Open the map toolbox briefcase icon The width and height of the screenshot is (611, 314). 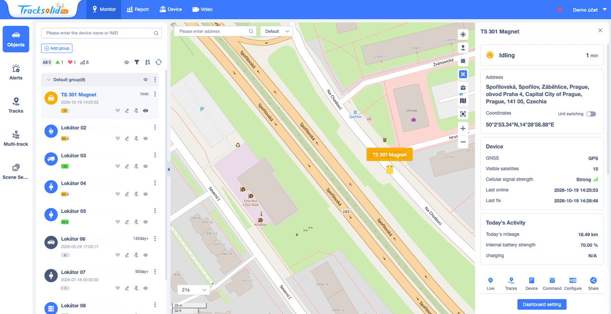click(x=463, y=87)
